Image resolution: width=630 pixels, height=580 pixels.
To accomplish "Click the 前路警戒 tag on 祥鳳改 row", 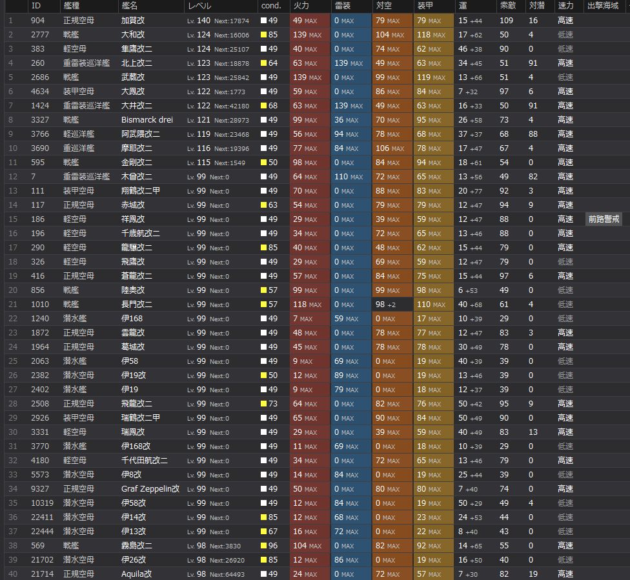I will click(x=604, y=219).
